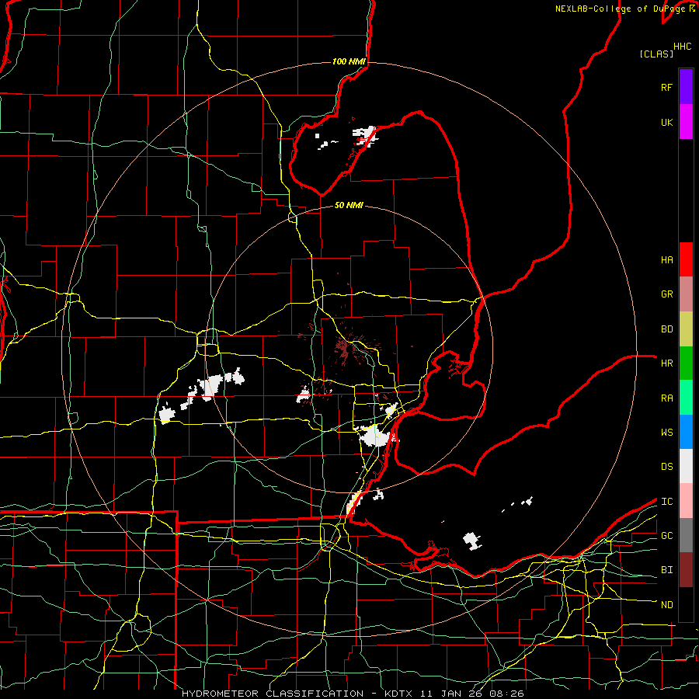The width and height of the screenshot is (699, 699).
Task: Click the red HA legend color swatch
Action: coord(686,259)
